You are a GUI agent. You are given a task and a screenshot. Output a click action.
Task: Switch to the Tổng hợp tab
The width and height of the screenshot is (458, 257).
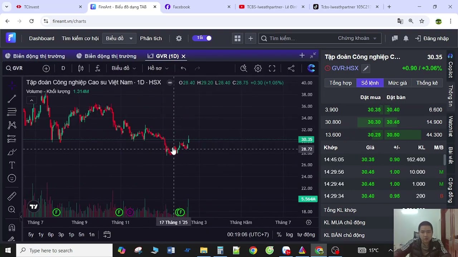pyautogui.click(x=340, y=83)
